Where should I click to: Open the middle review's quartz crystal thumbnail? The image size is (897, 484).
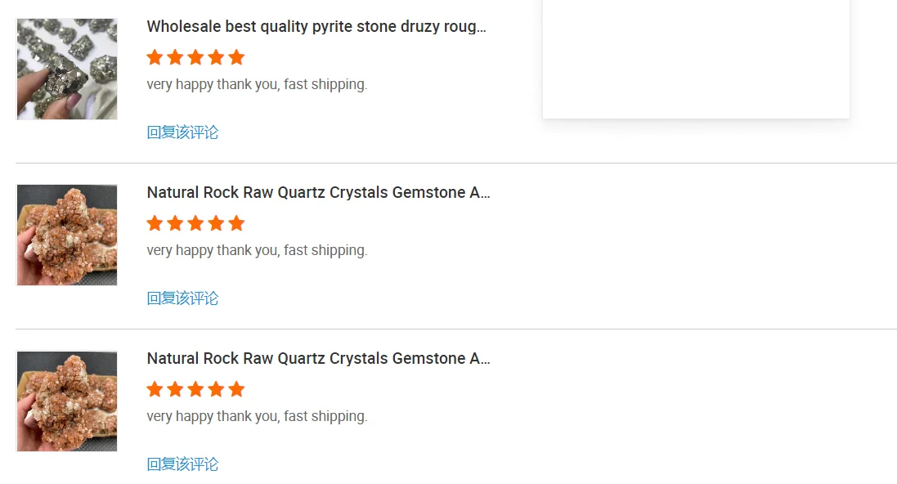point(67,235)
